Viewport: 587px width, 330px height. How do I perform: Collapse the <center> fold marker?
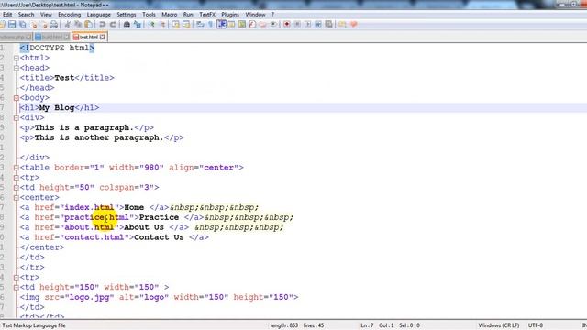pyautogui.click(x=17, y=198)
